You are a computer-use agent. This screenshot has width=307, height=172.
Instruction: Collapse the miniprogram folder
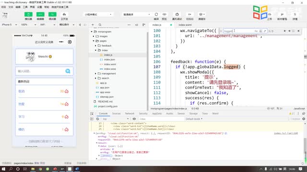(92, 32)
